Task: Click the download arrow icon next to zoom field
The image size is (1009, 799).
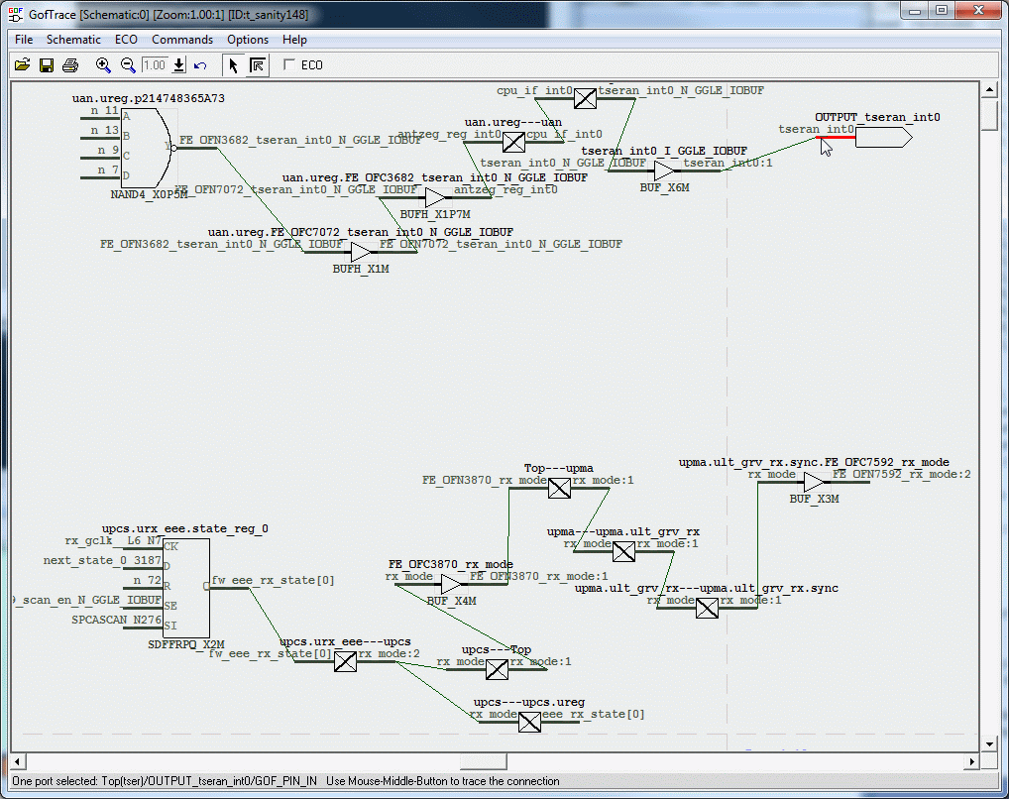Action: tap(179, 65)
